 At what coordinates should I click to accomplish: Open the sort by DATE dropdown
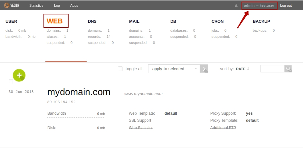pos(241,69)
